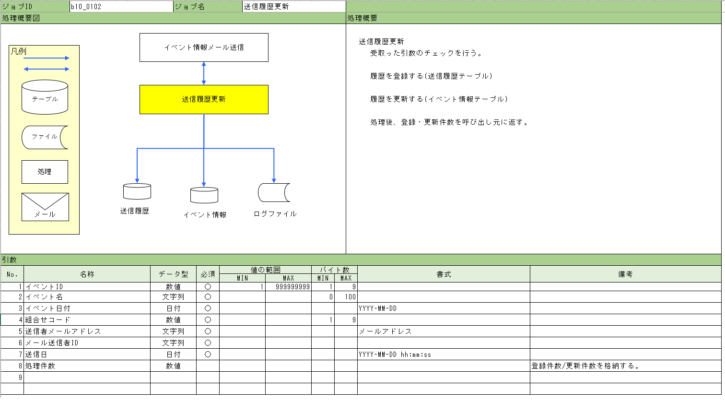Click the two-way arrow in the legend
The image size is (725, 401).
(x=47, y=69)
